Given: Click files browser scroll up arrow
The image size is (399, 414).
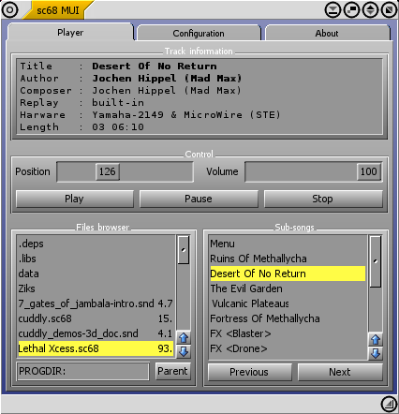Looking at the screenshot, I should coord(184,337).
